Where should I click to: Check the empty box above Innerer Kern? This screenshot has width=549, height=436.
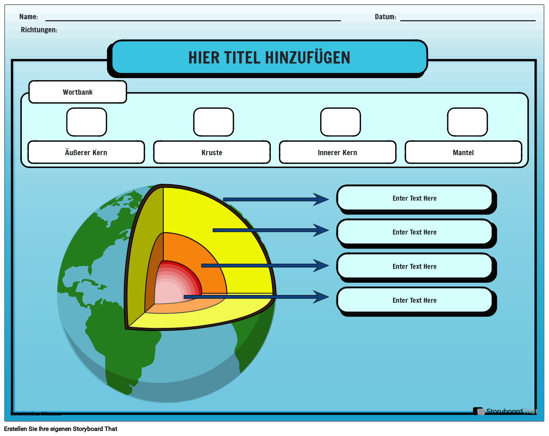pos(340,122)
